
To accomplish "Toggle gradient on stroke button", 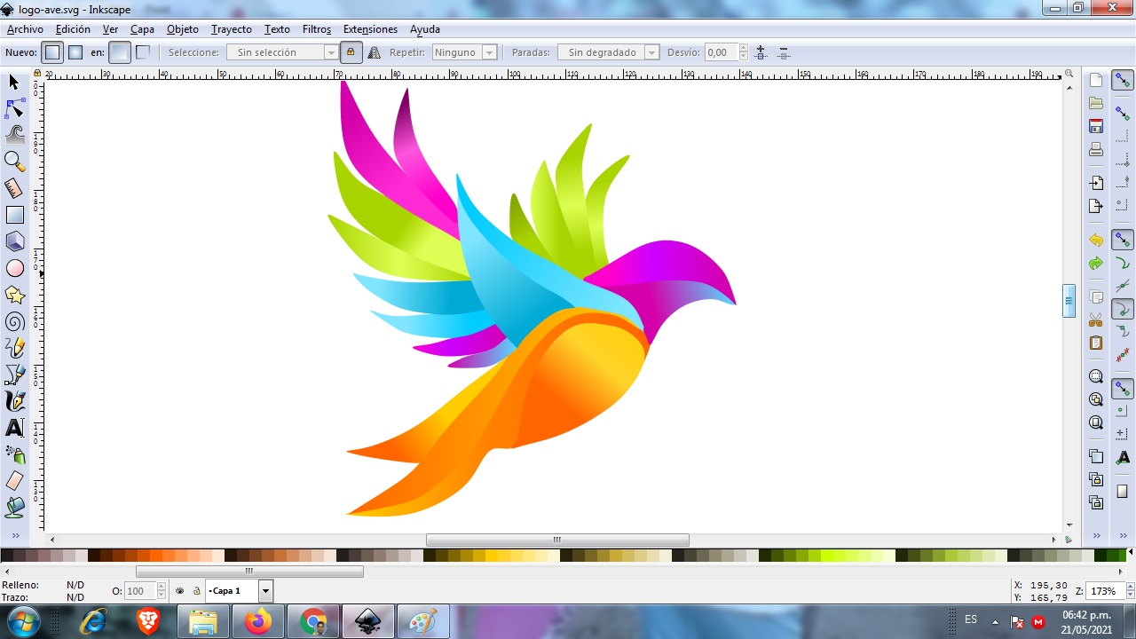I will (142, 52).
